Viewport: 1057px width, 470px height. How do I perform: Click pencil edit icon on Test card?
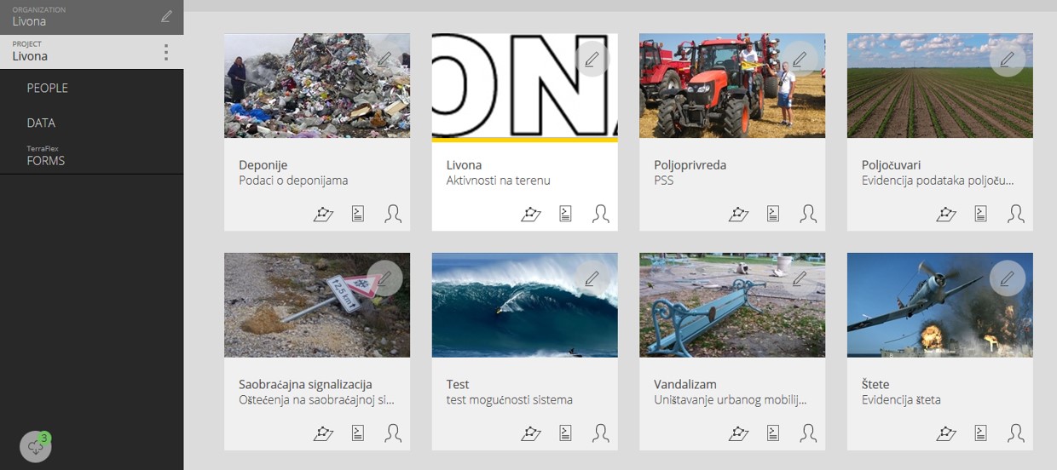(x=592, y=278)
